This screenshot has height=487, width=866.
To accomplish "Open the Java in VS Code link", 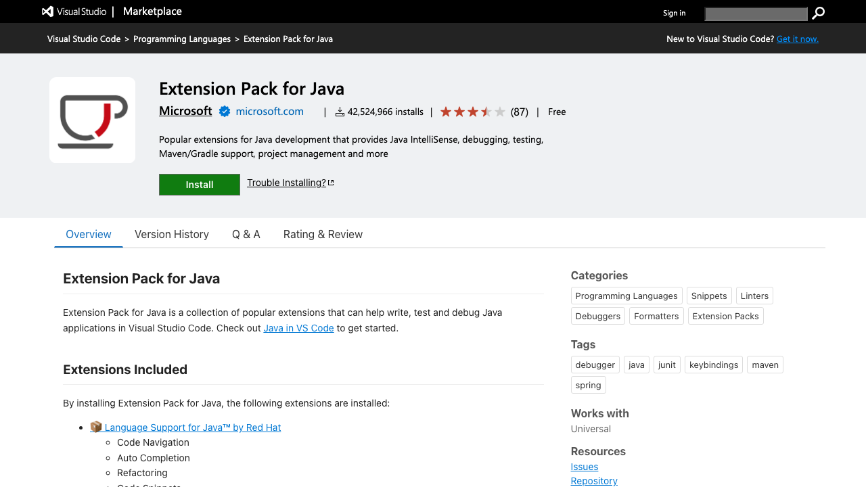I will (x=298, y=328).
